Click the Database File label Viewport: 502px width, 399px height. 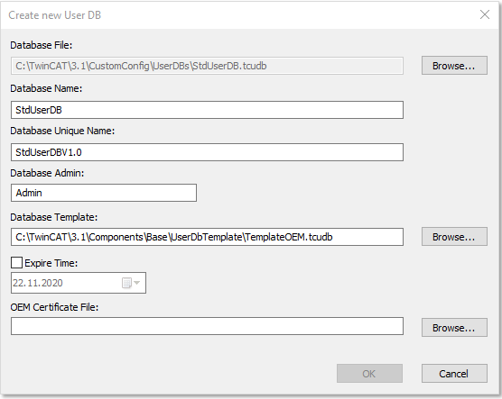click(x=42, y=45)
